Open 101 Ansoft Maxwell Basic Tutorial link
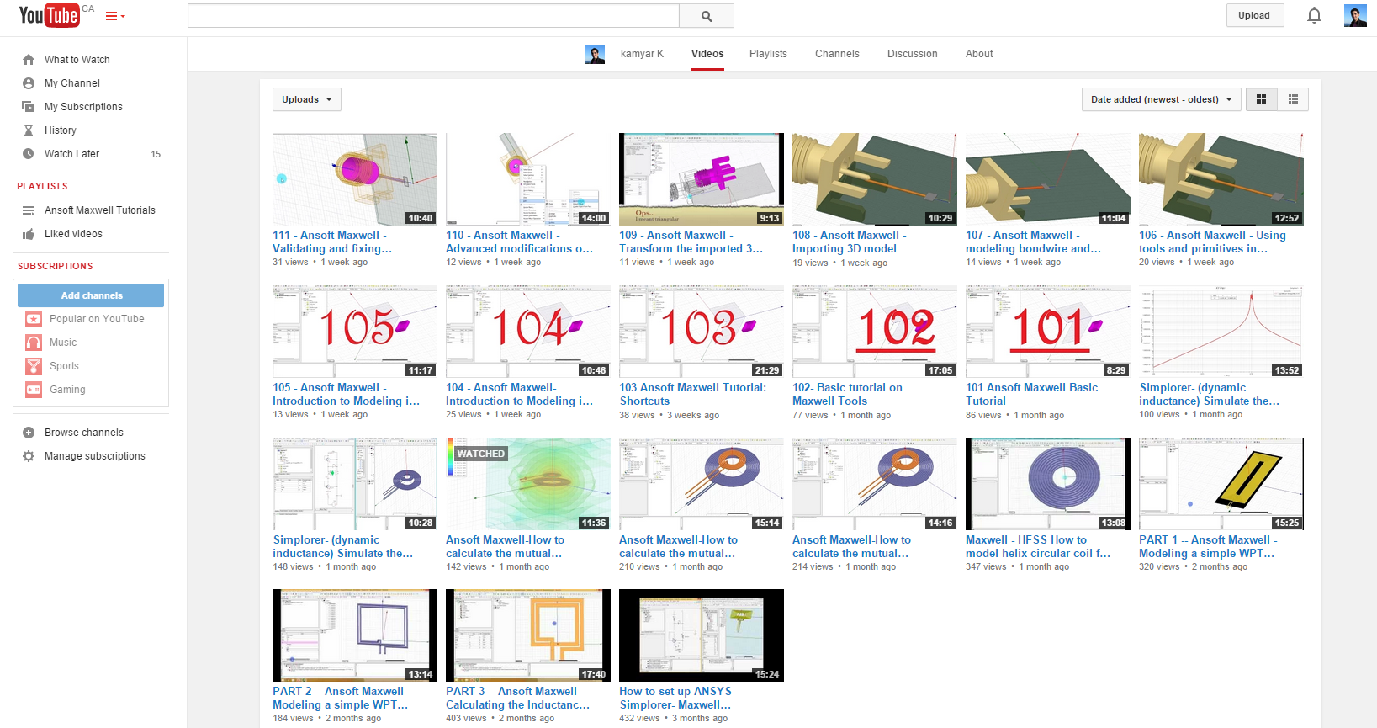The width and height of the screenshot is (1377, 728). click(1031, 394)
